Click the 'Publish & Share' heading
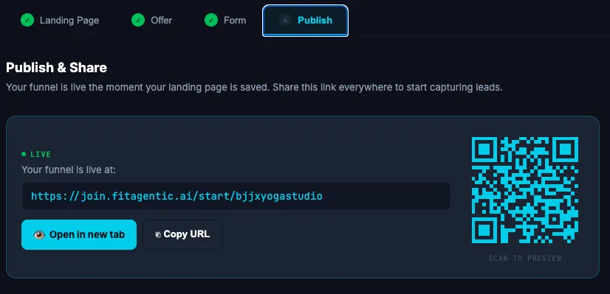Image resolution: width=610 pixels, height=294 pixels. coord(56,68)
